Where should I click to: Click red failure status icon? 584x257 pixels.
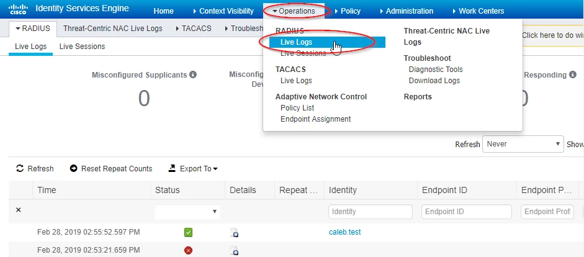pyautogui.click(x=189, y=250)
